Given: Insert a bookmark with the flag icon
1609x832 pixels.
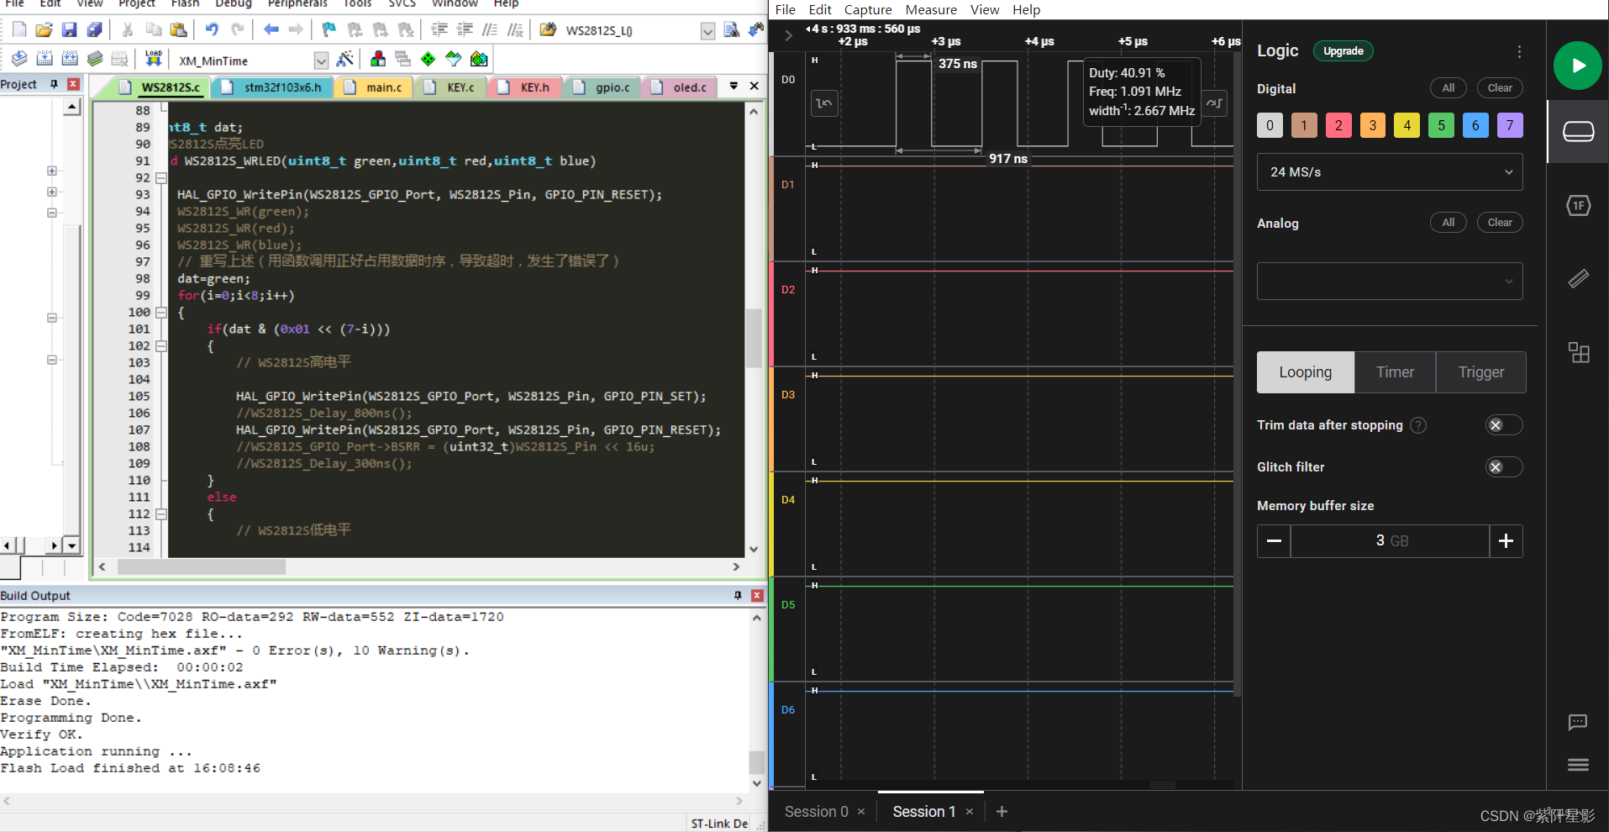Looking at the screenshot, I should coord(329,30).
